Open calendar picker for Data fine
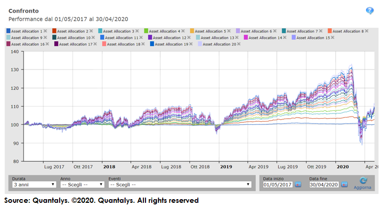The height and width of the screenshot is (207, 382). (x=344, y=185)
